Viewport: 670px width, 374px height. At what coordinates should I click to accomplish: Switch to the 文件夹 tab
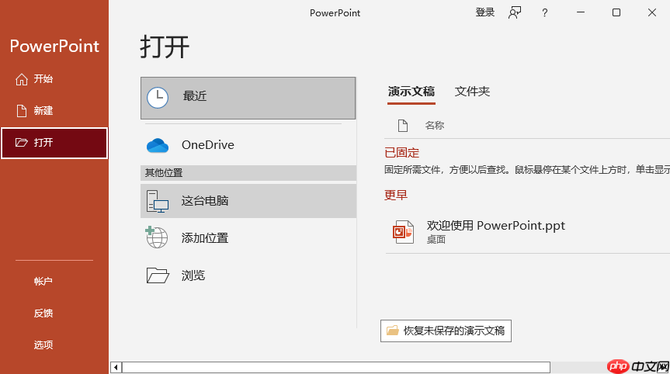tap(472, 92)
